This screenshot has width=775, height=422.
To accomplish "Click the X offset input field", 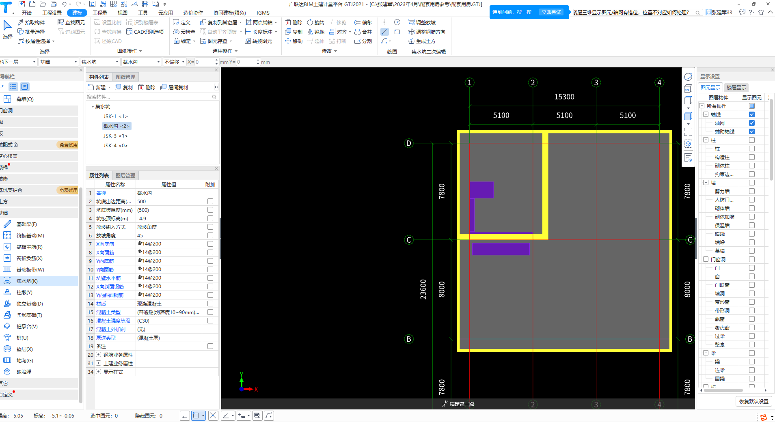I will [x=206, y=62].
